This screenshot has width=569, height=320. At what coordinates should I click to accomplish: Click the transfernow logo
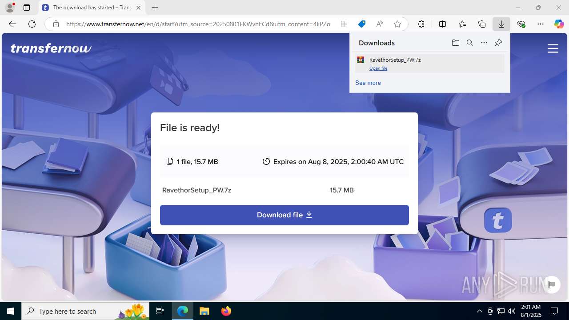point(51,48)
